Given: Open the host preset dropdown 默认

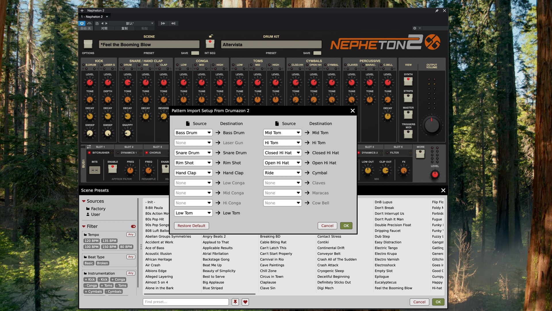Looking at the screenshot, I should coord(132,23).
